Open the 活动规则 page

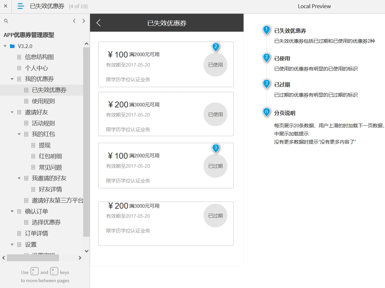[43, 123]
